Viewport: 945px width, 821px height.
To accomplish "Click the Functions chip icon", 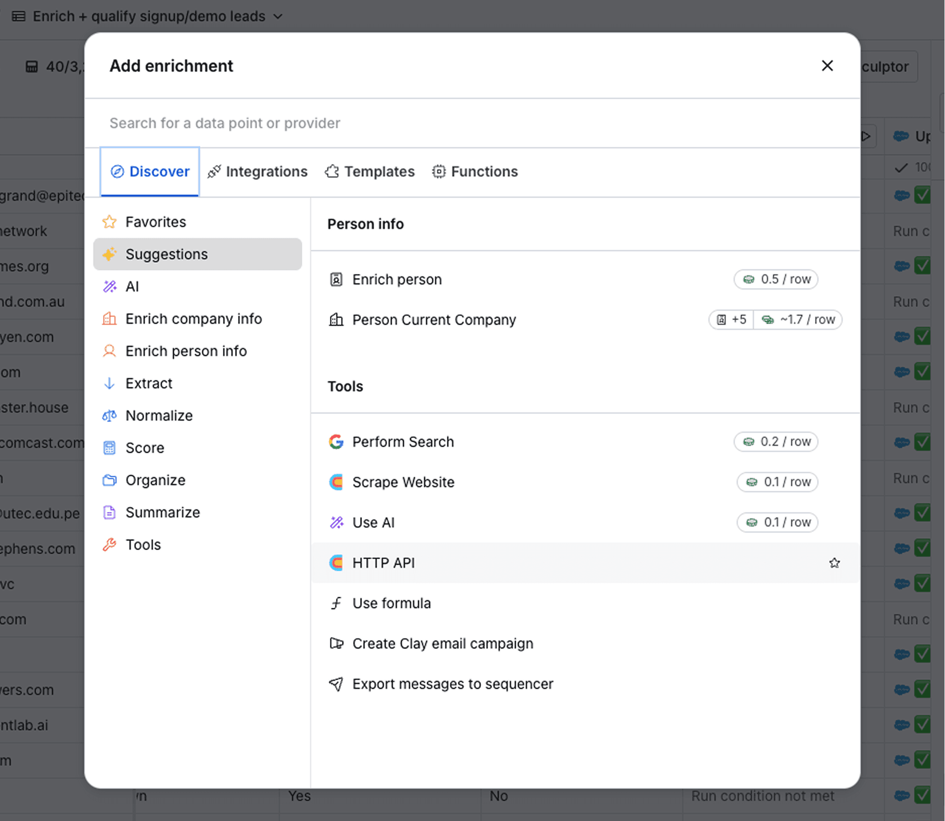I will click(x=439, y=171).
